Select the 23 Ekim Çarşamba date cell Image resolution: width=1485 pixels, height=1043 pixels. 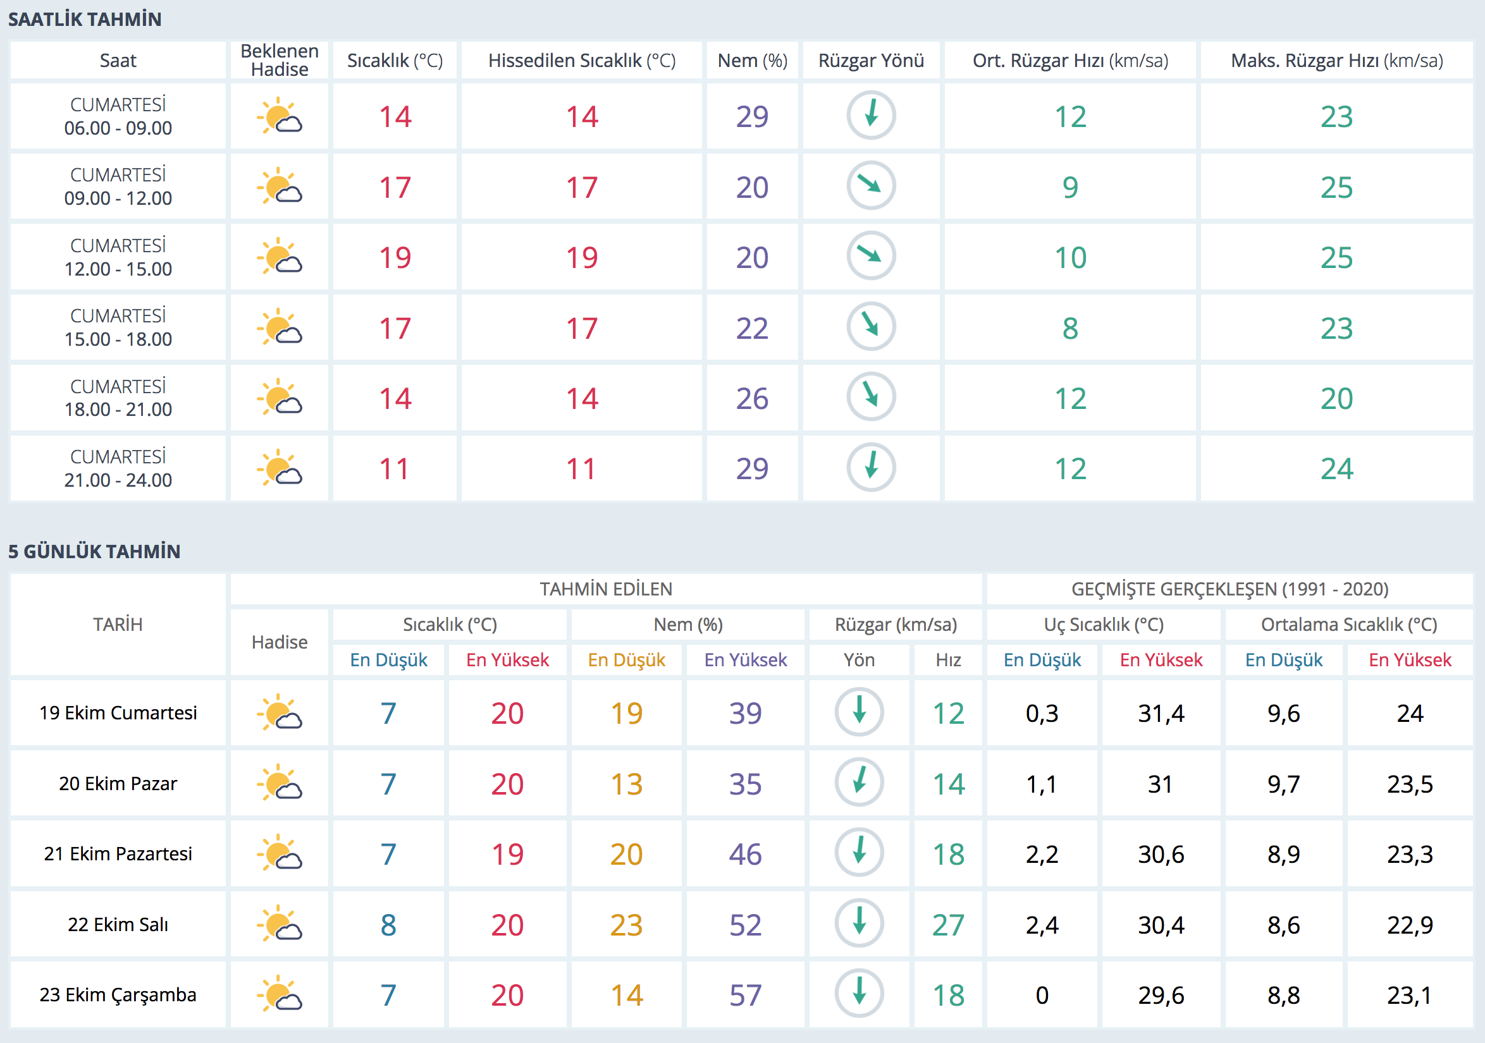(118, 994)
